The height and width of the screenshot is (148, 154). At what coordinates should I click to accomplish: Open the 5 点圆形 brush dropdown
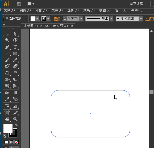tap(141, 19)
